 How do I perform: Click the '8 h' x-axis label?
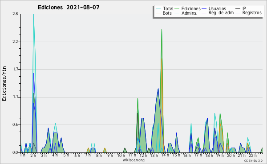click(x=99, y=155)
